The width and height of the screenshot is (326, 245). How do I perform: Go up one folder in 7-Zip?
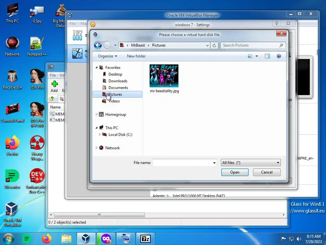point(52,99)
